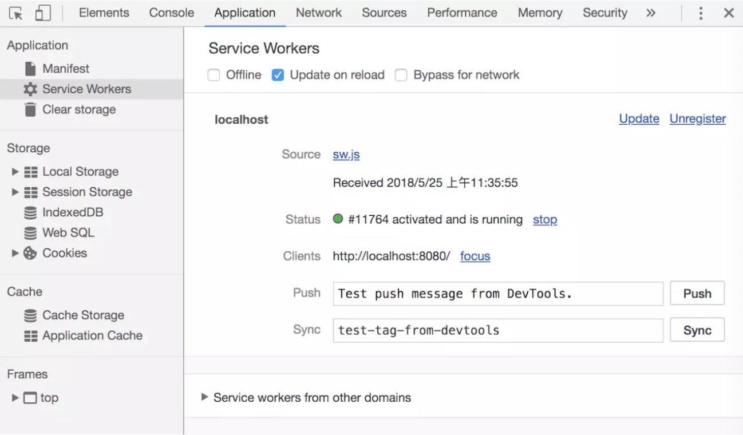743x435 pixels.
Task: Unregister the localhost service worker
Action: (697, 118)
